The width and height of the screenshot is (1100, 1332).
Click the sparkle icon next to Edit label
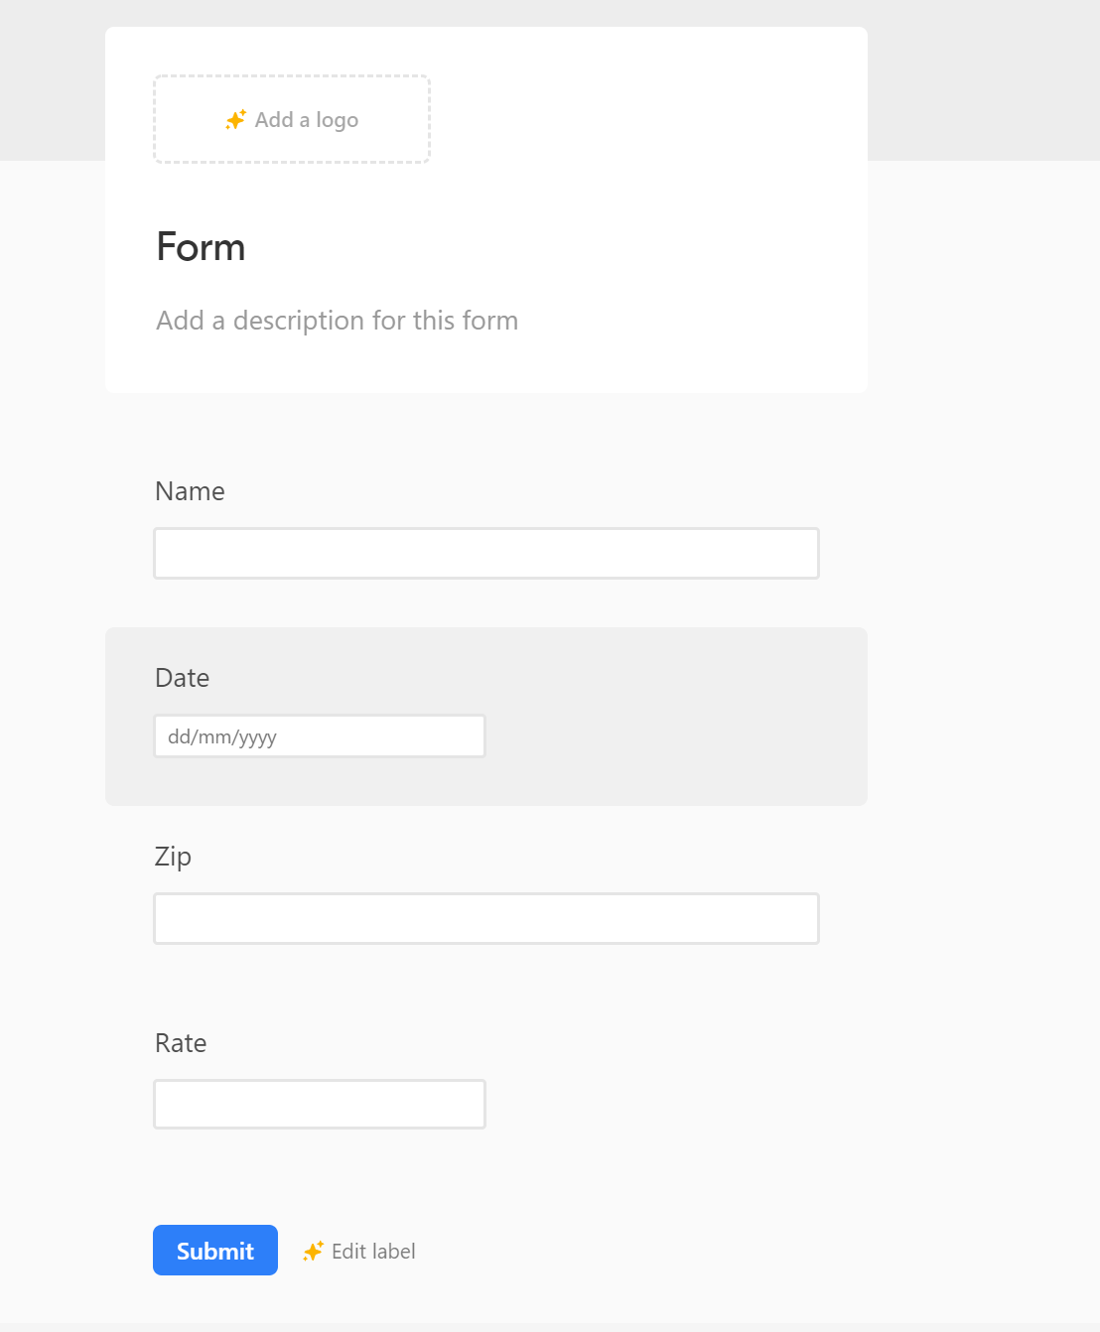point(313,1252)
